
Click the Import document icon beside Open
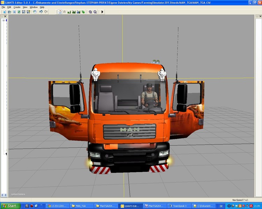point(14,12)
